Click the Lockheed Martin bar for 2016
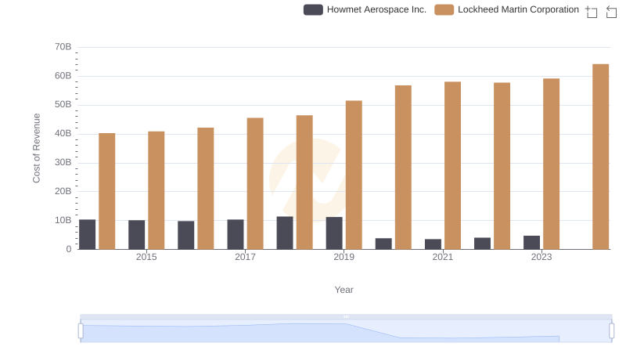This screenshot has height=361, width=626. [x=206, y=189]
